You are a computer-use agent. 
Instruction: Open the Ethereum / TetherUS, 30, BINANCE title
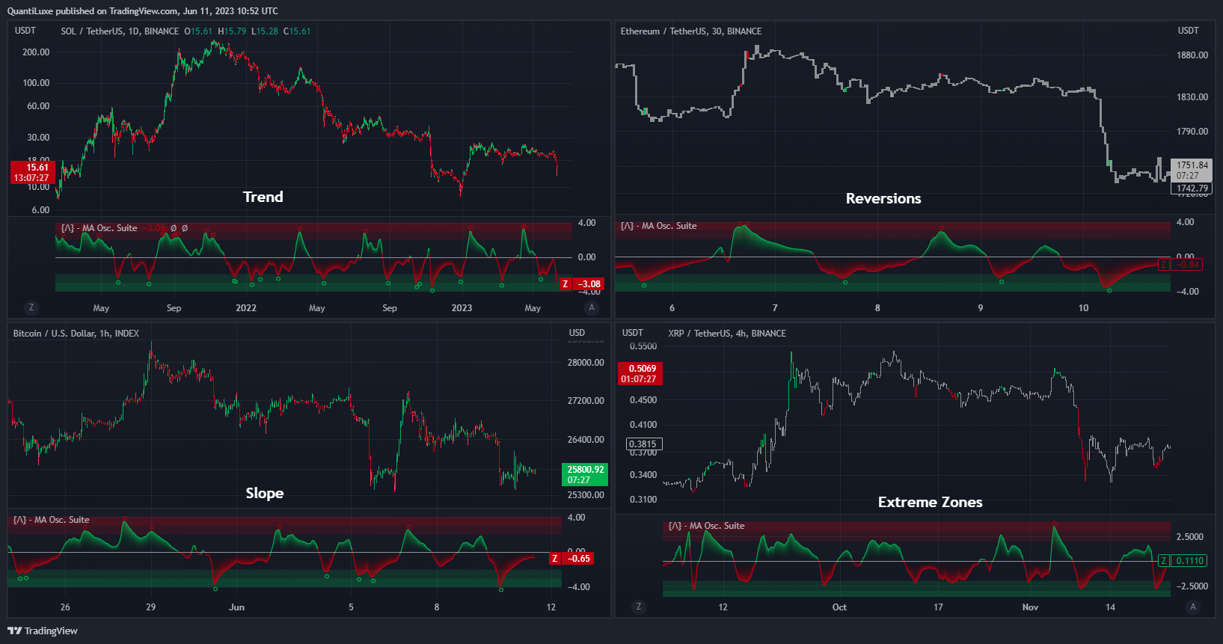pyautogui.click(x=691, y=31)
